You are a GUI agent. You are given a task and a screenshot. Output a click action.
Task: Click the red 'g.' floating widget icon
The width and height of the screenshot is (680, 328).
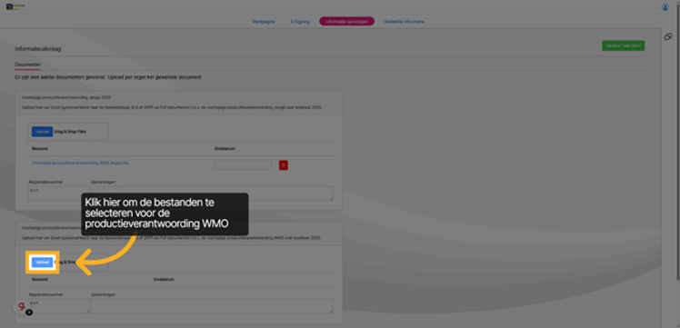21,306
